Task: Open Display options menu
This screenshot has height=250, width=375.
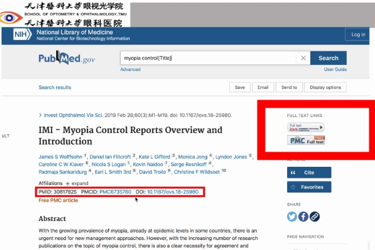Action: pyautogui.click(x=325, y=87)
